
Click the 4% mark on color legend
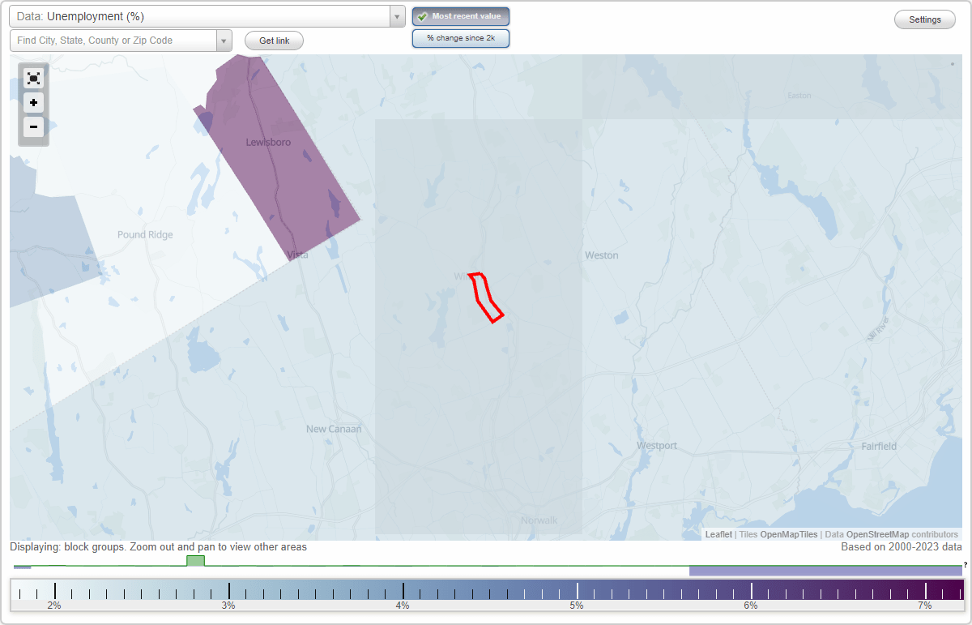[x=403, y=605]
